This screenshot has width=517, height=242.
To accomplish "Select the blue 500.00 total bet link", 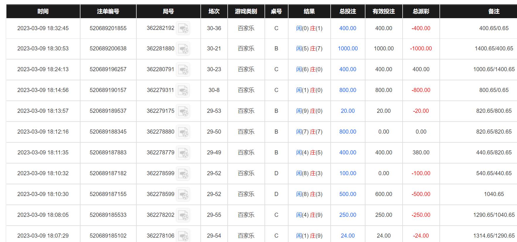I will (348, 194).
